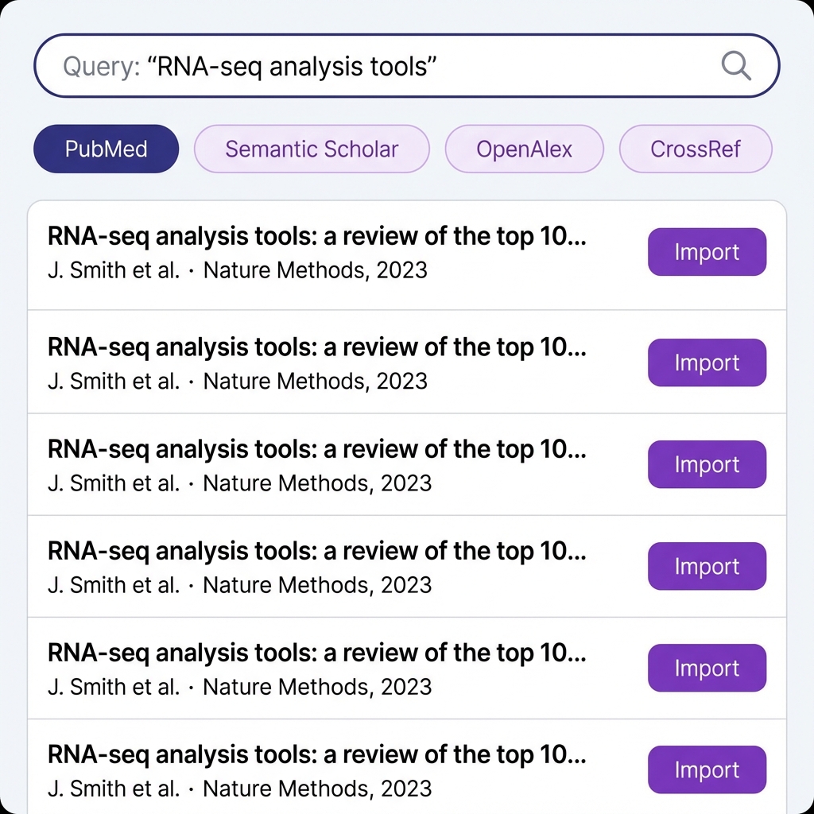This screenshot has width=814, height=814.
Task: Switch to the Semantic Scholar source
Action: [312, 149]
